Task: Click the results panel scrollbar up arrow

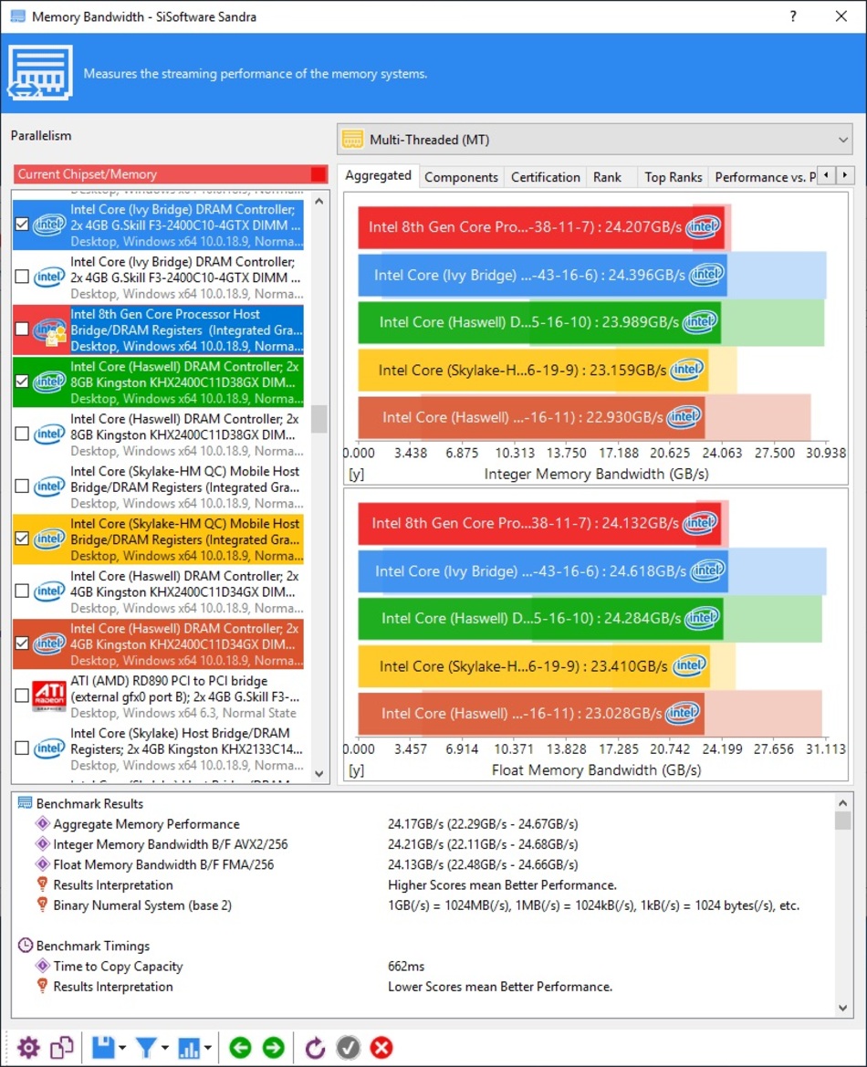Action: [842, 802]
